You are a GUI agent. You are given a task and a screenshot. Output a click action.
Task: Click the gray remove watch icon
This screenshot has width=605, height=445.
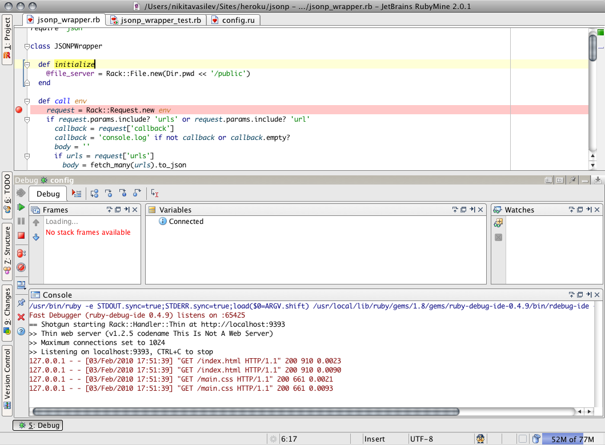pos(499,238)
